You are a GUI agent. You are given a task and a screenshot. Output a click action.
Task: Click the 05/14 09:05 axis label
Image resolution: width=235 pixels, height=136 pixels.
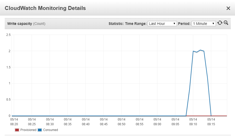(x=175, y=122)
